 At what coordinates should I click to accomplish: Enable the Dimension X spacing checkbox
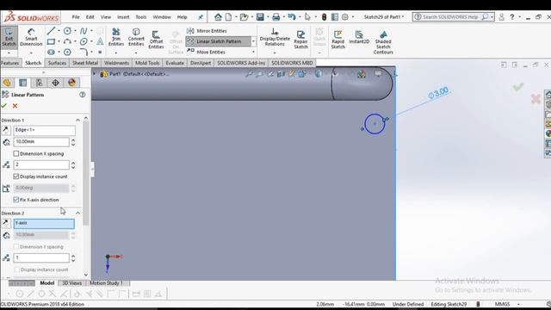[16, 153]
